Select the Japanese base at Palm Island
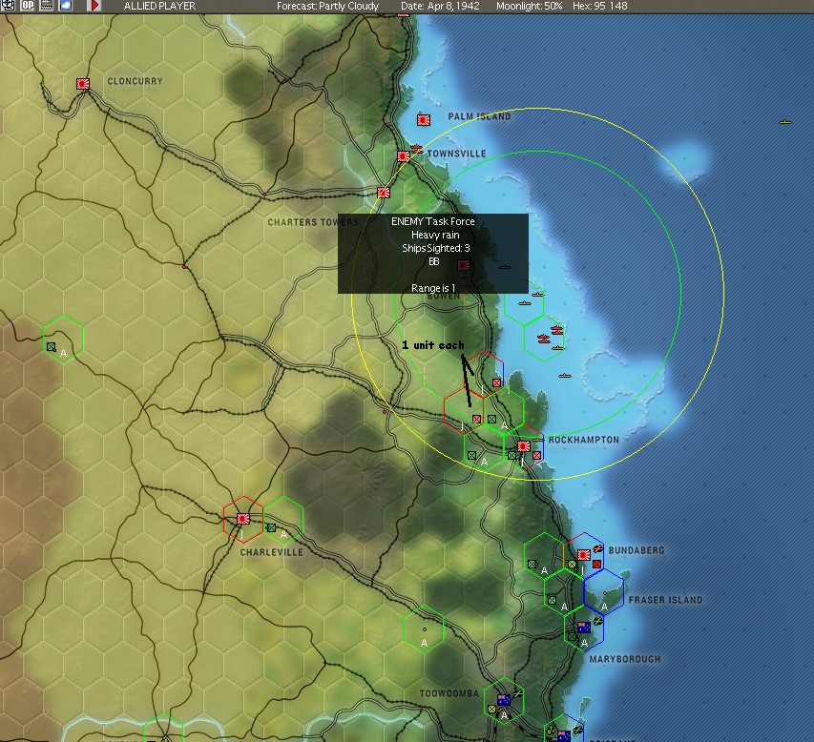 pos(424,120)
